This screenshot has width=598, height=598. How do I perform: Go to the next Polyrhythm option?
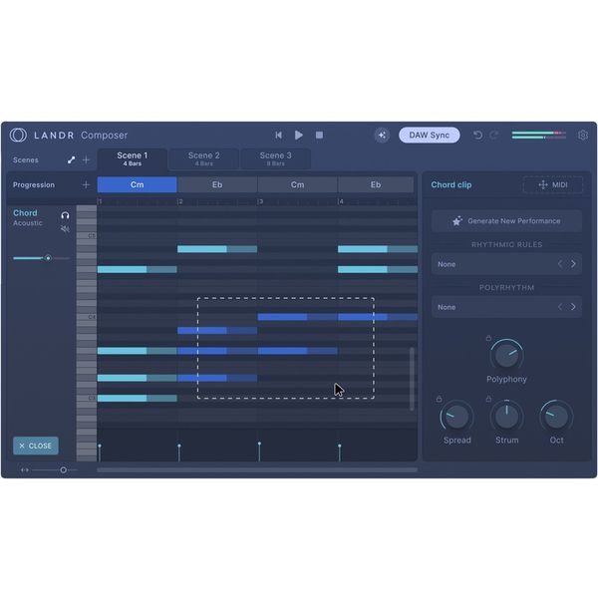click(x=573, y=307)
